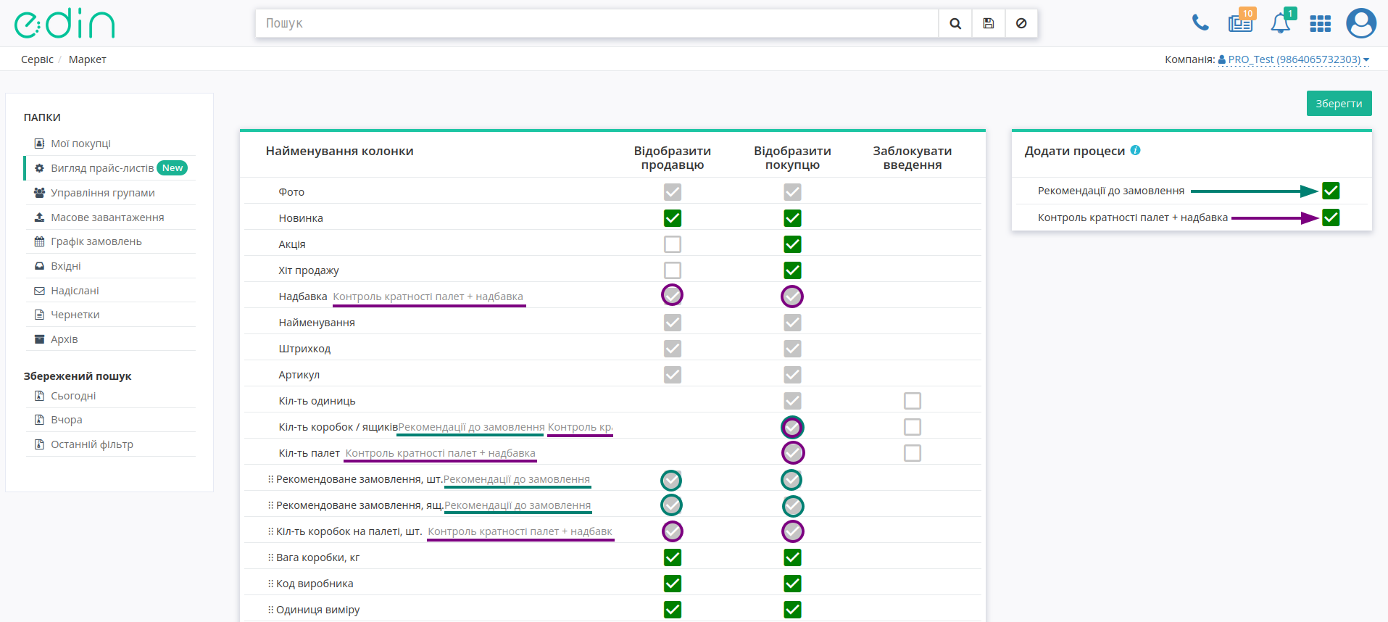Click the info icon next to Додати процеси
The height and width of the screenshot is (622, 1388).
[x=1135, y=150]
